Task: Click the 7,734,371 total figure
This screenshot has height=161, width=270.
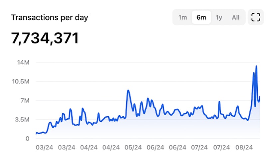Action: click(45, 38)
